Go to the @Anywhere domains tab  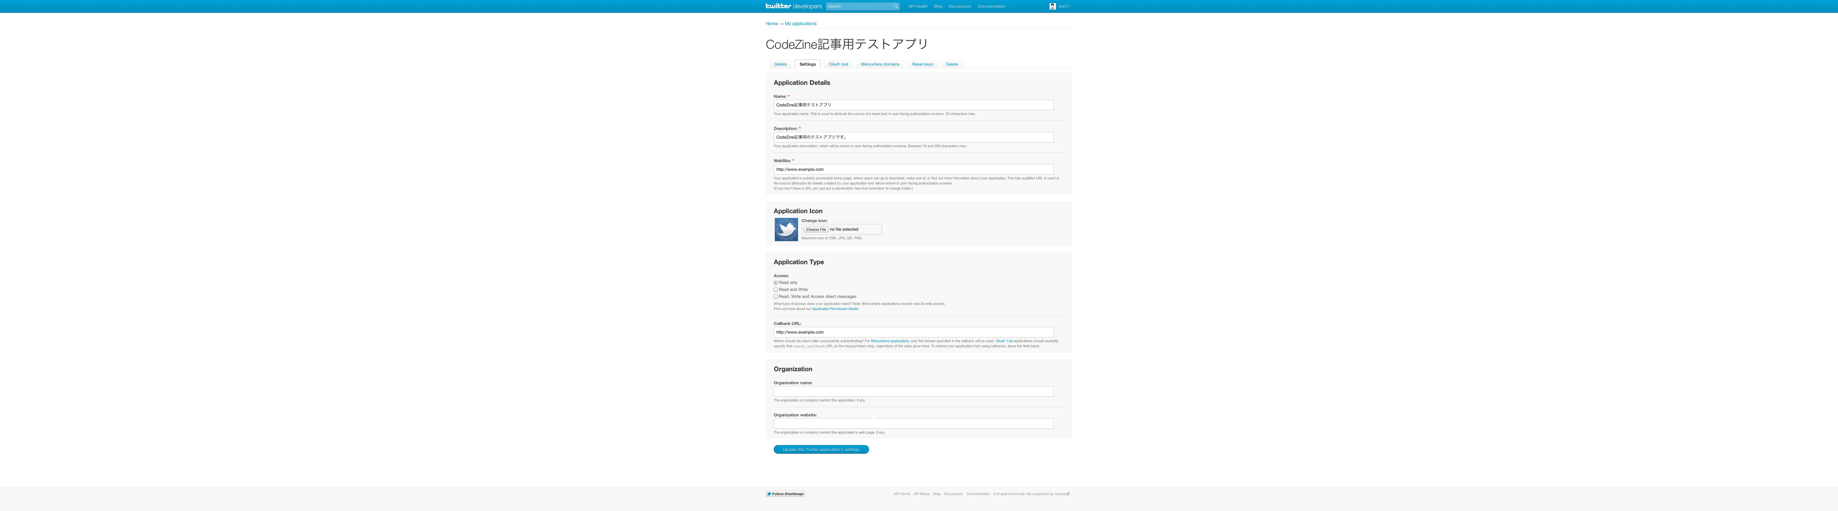(880, 64)
